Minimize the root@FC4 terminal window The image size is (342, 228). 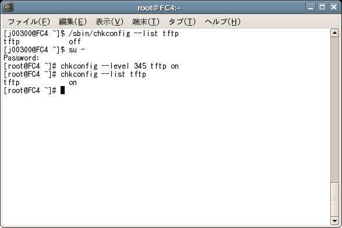pyautogui.click(x=311, y=7)
